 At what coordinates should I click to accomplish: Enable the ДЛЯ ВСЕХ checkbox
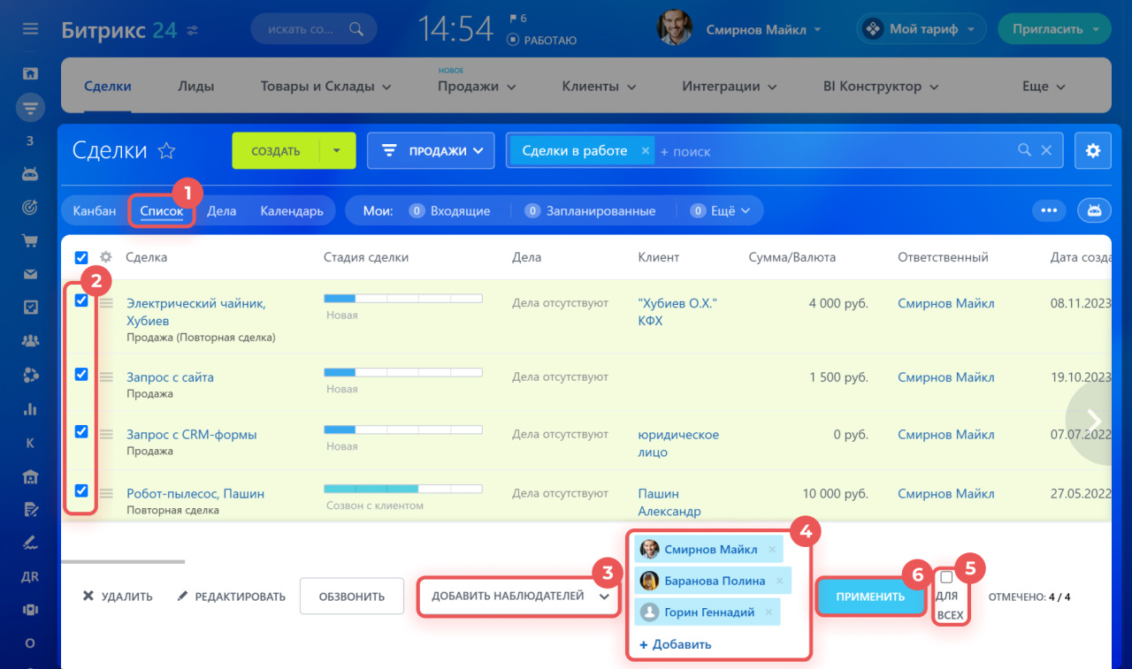point(946,577)
